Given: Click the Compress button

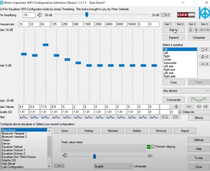Looking at the screenshot, I should tap(199, 38).
